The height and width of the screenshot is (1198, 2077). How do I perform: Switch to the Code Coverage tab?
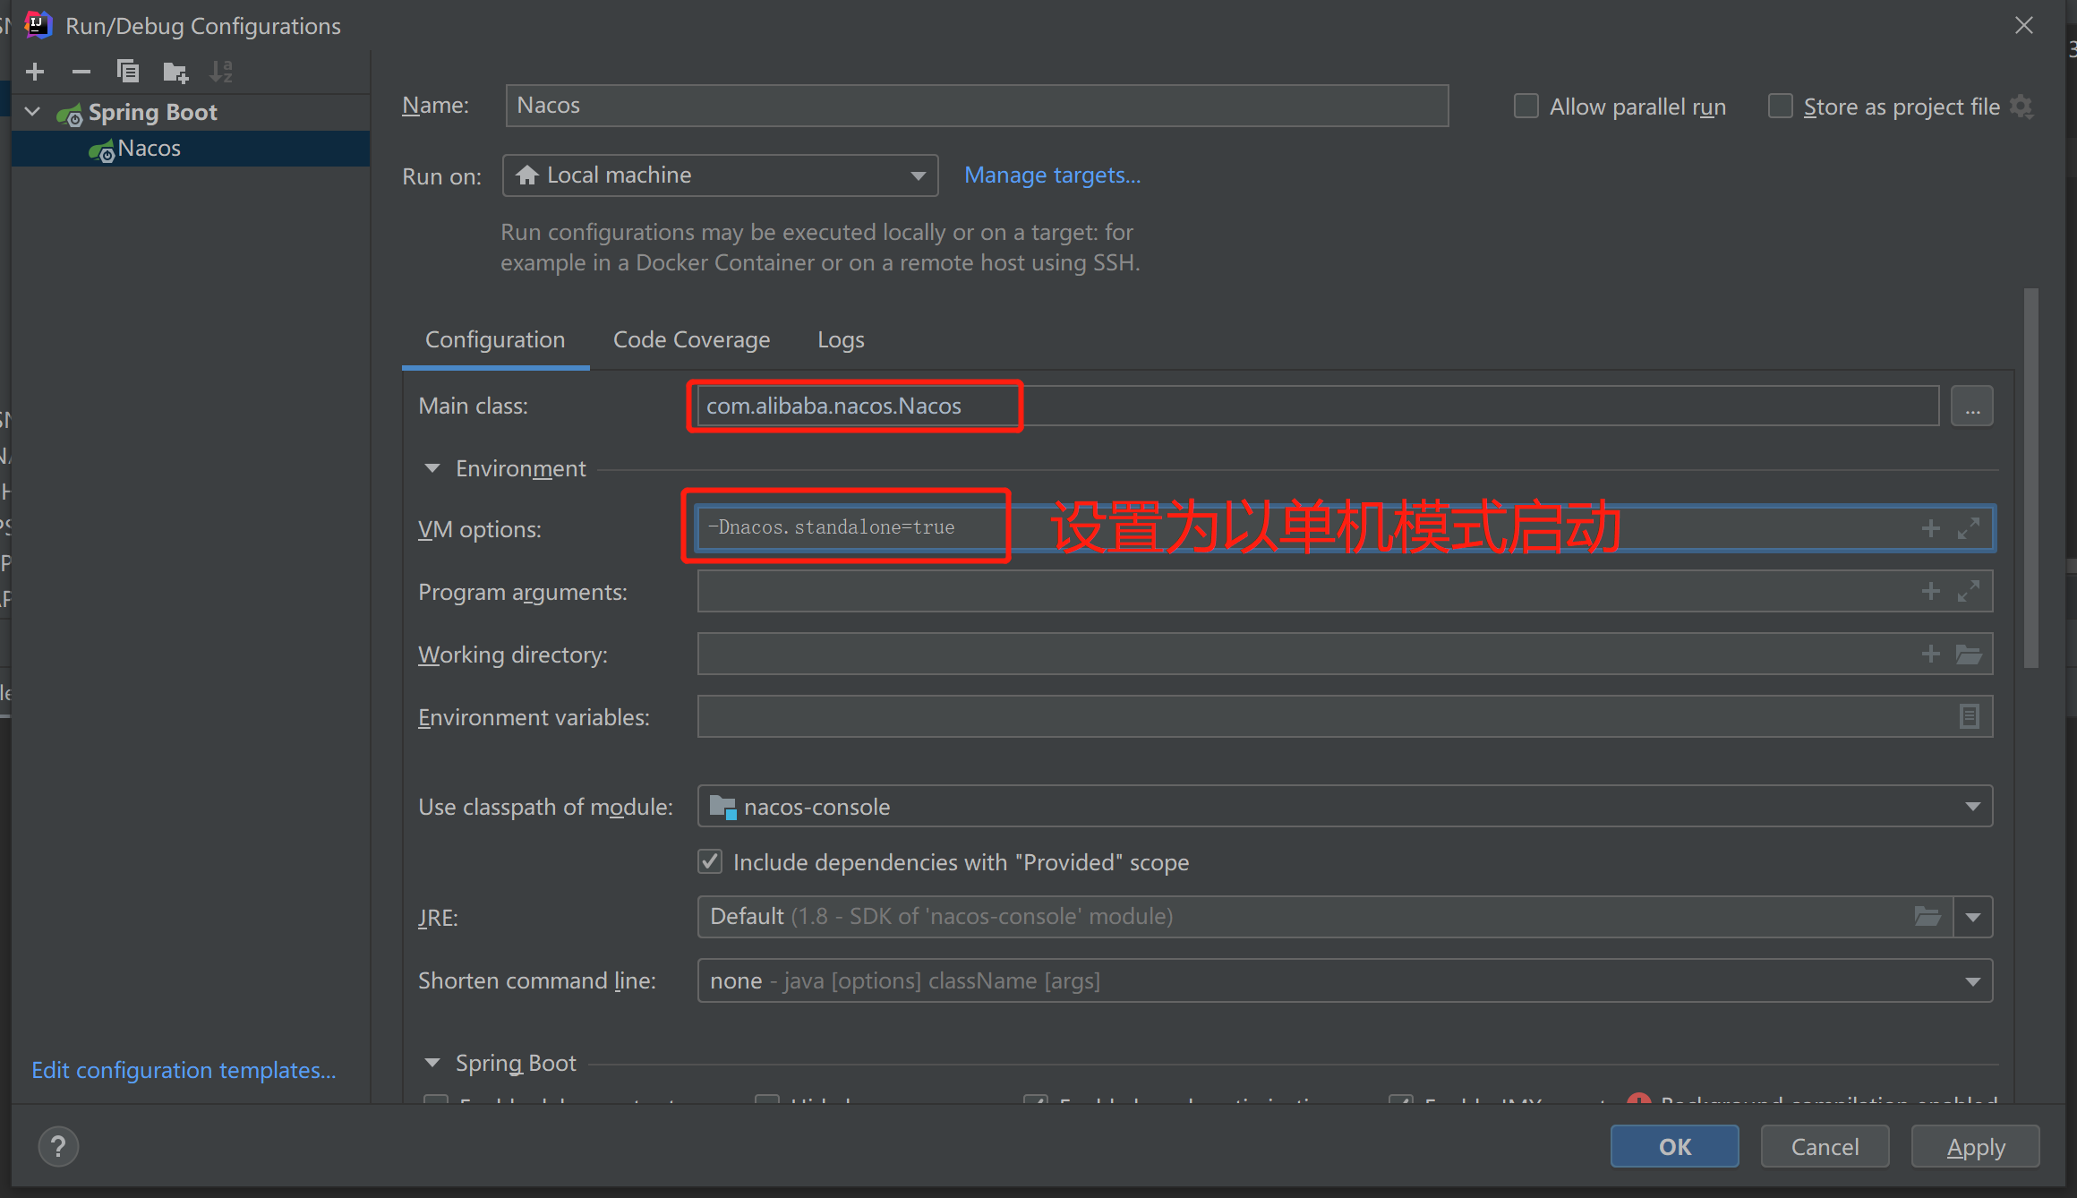point(691,340)
